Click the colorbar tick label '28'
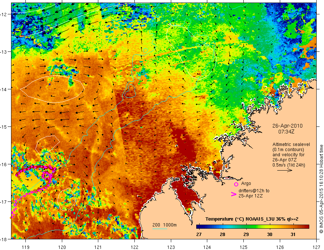This screenshot has width=324, height=250. click(x=222, y=234)
